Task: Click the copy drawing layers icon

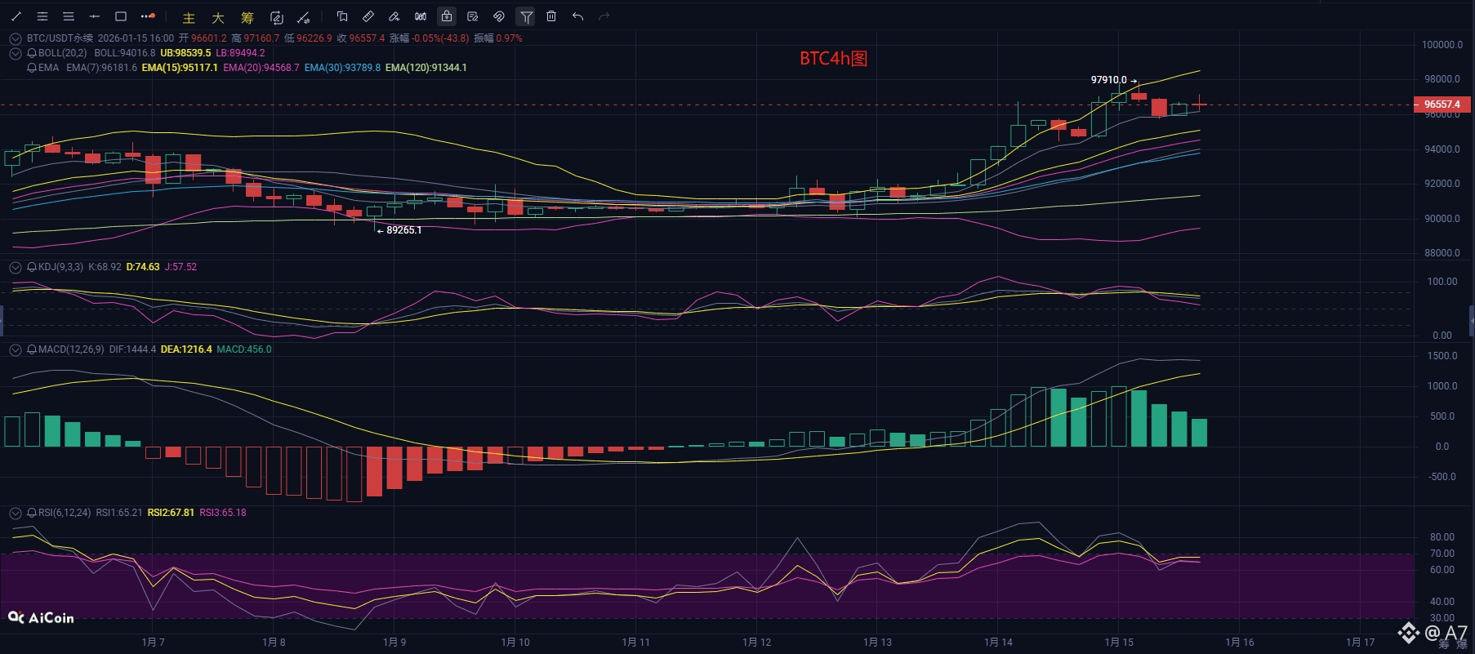Action: coord(342,16)
